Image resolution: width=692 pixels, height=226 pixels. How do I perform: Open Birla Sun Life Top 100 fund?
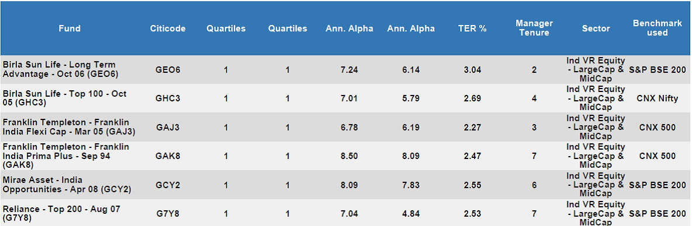click(x=65, y=98)
